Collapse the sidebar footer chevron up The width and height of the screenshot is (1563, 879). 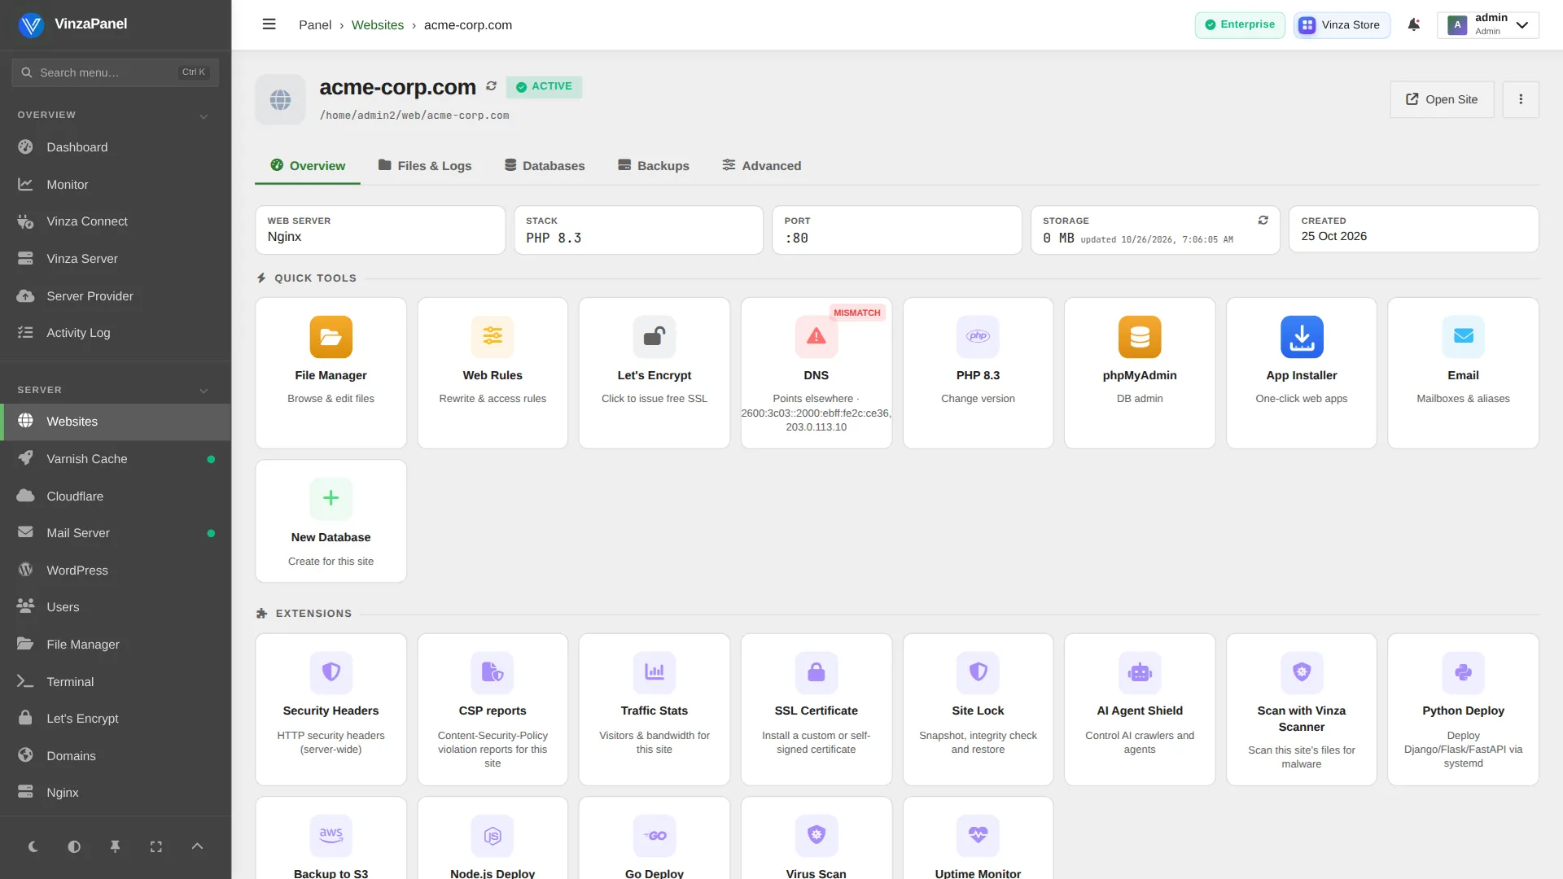(x=197, y=846)
